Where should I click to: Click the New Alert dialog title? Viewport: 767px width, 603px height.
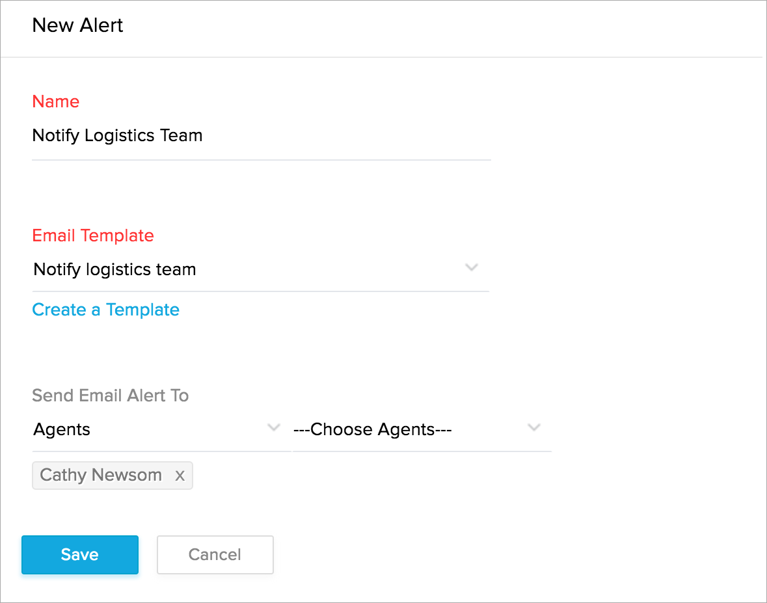pyautogui.click(x=77, y=25)
